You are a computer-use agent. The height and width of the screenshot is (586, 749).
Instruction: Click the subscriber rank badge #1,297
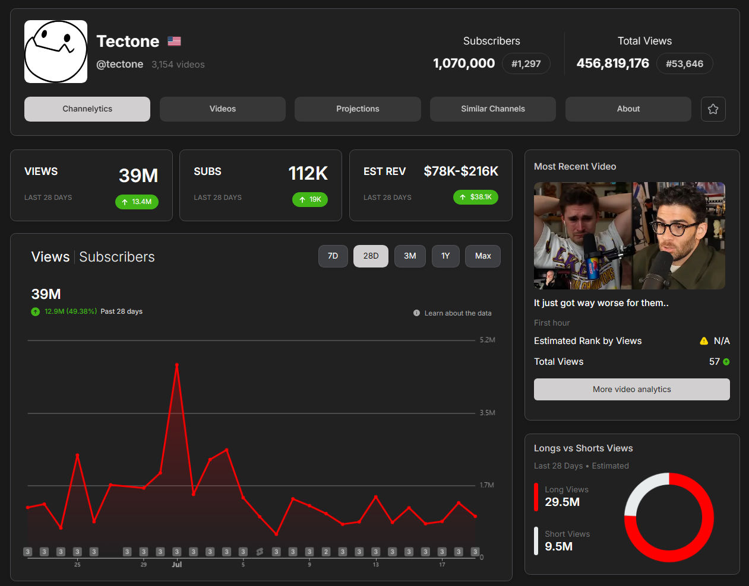point(526,63)
